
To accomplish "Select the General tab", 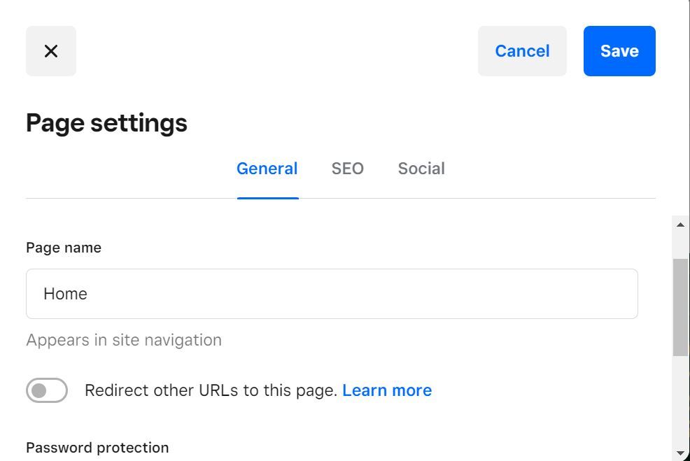I will click(x=267, y=168).
